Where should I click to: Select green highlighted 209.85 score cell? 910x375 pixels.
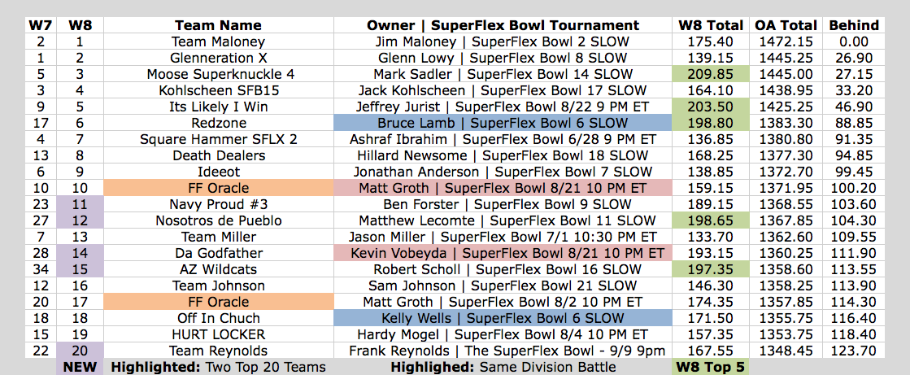711,74
